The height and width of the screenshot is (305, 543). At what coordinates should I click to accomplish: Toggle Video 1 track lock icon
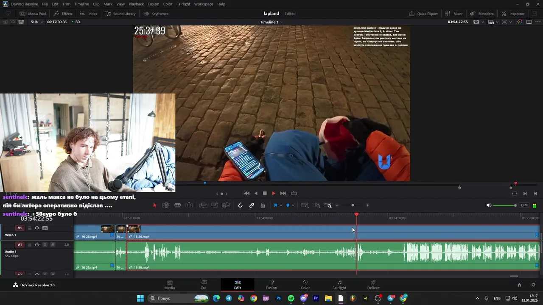point(30,228)
